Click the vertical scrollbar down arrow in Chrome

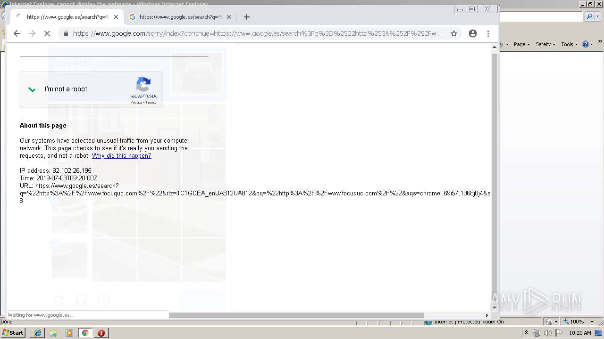click(x=495, y=307)
